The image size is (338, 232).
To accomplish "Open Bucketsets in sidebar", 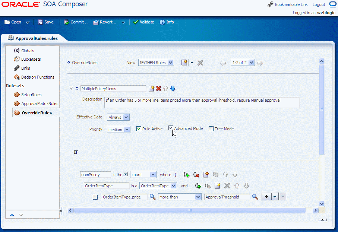I will click(x=27, y=59).
